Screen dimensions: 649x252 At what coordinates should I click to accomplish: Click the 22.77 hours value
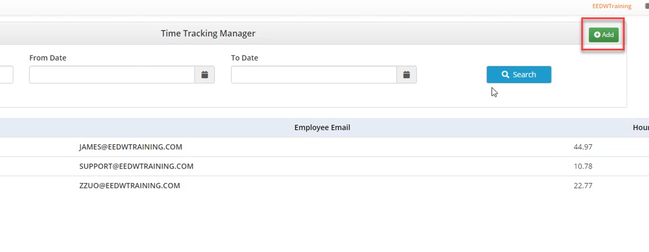point(582,185)
